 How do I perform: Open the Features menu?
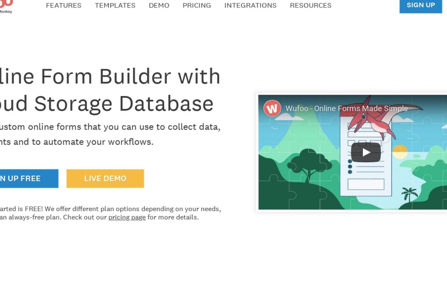coord(64,6)
